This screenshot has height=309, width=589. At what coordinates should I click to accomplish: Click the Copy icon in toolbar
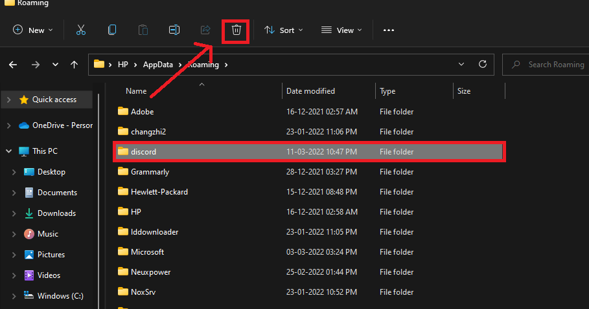(x=112, y=30)
